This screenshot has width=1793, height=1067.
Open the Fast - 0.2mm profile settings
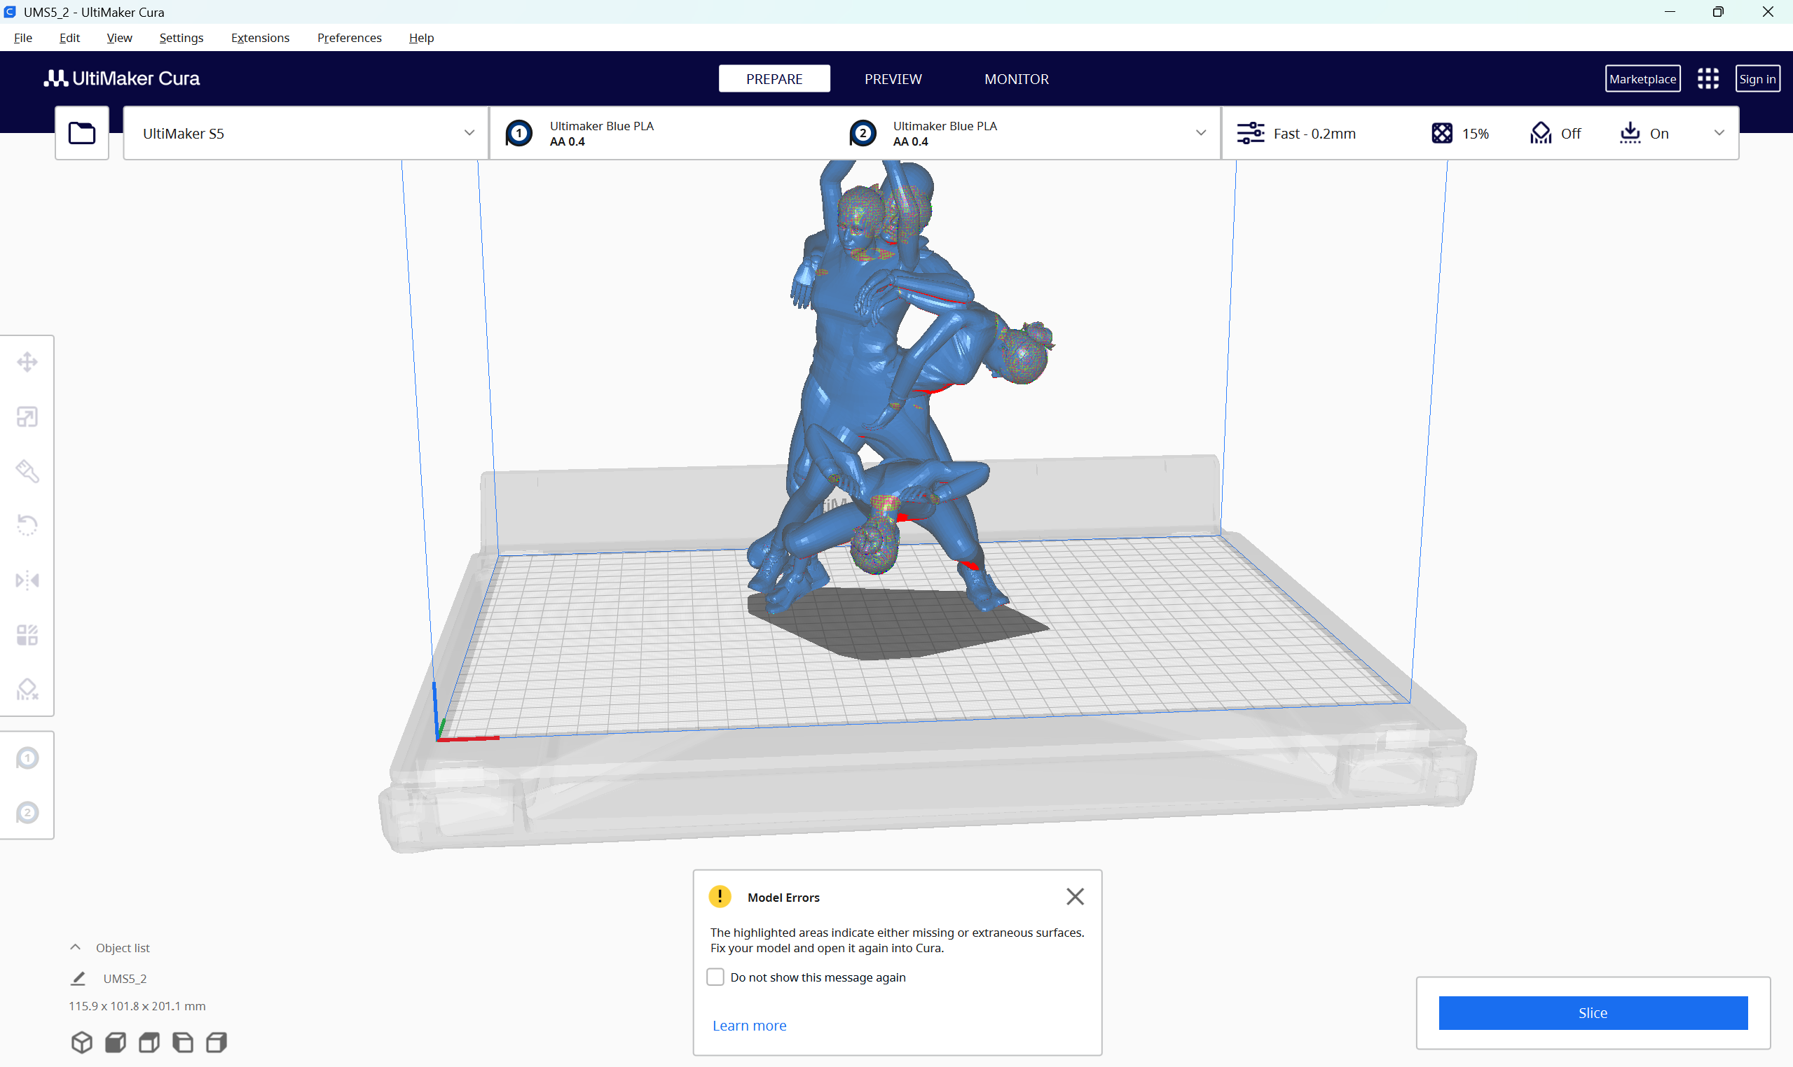coord(1296,134)
